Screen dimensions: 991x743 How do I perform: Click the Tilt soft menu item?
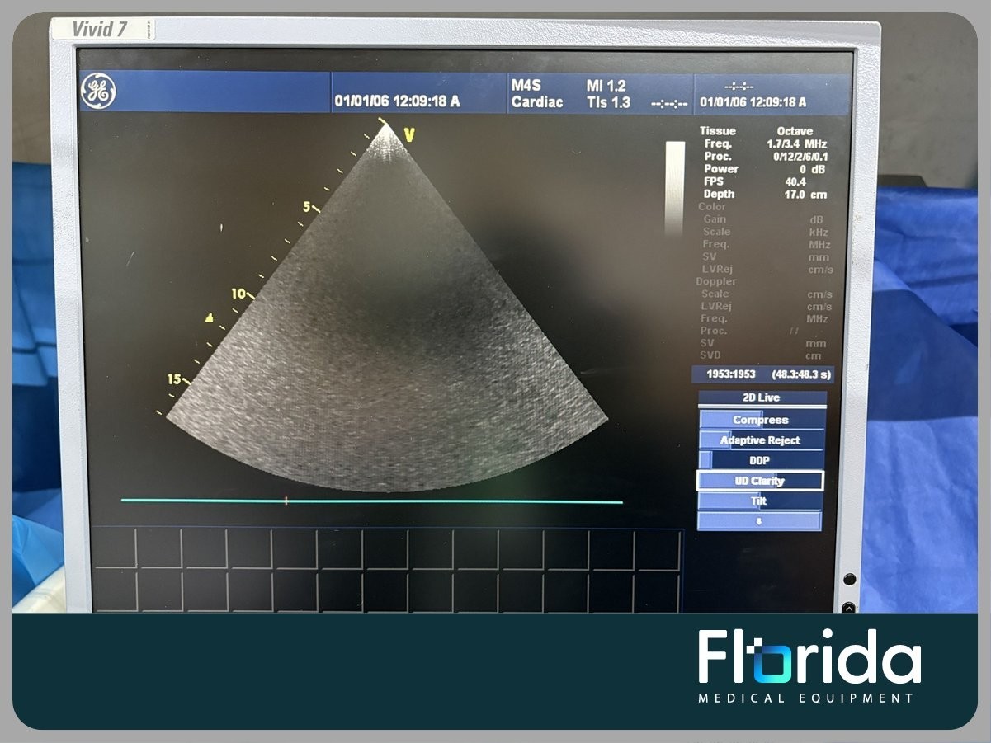[x=760, y=501]
